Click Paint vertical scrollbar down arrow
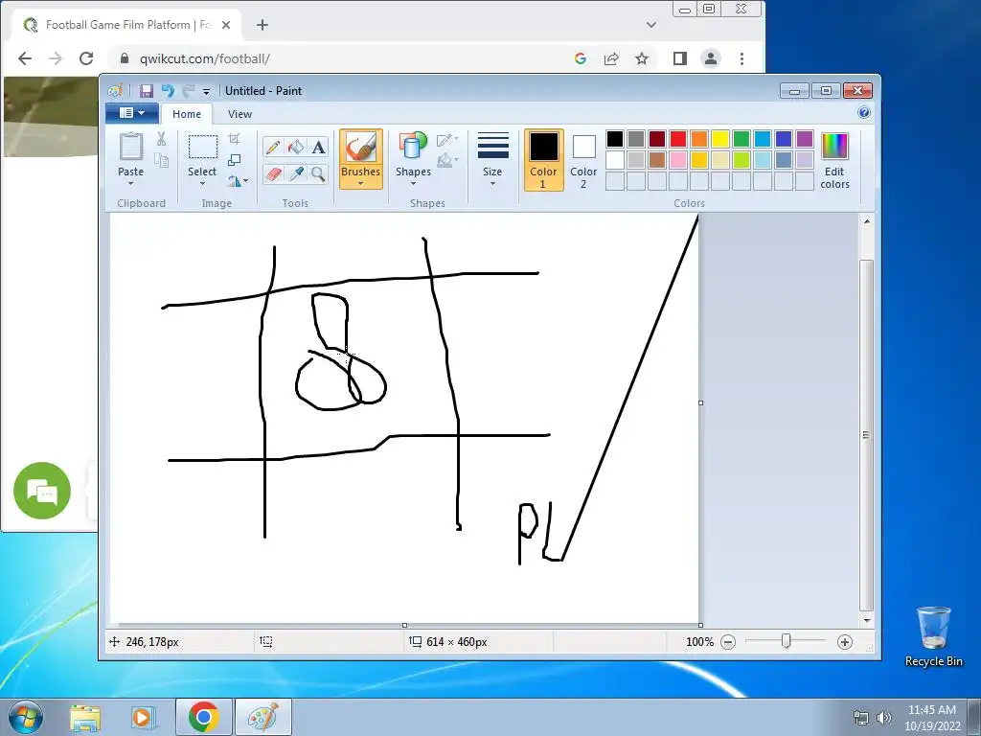 (x=866, y=621)
